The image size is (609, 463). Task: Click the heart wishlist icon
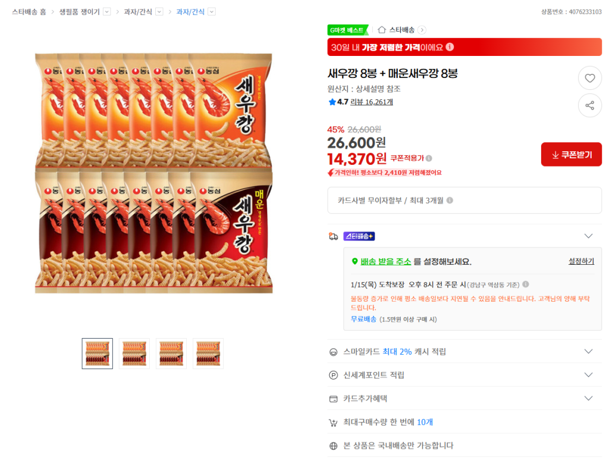589,78
